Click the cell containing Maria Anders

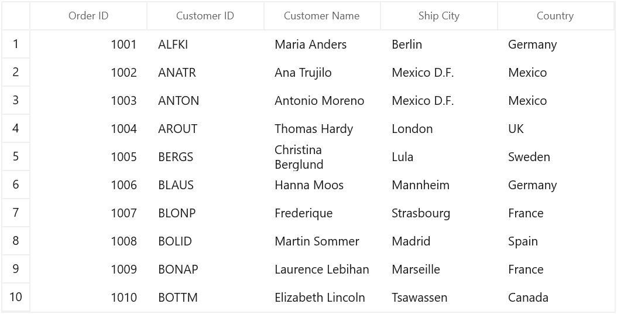(322, 44)
